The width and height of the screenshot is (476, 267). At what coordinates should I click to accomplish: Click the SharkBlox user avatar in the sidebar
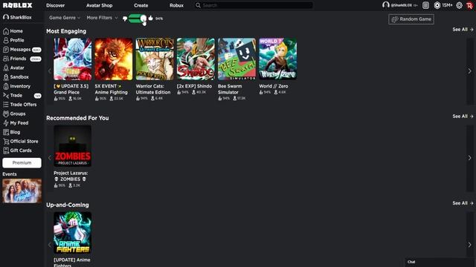coord(6,17)
